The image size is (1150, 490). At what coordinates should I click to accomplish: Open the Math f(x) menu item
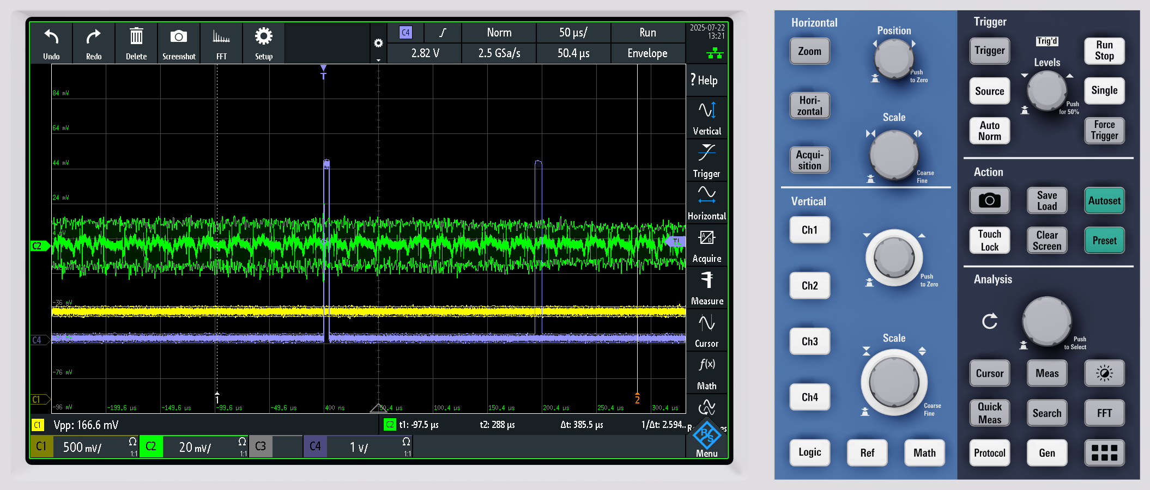pos(706,373)
